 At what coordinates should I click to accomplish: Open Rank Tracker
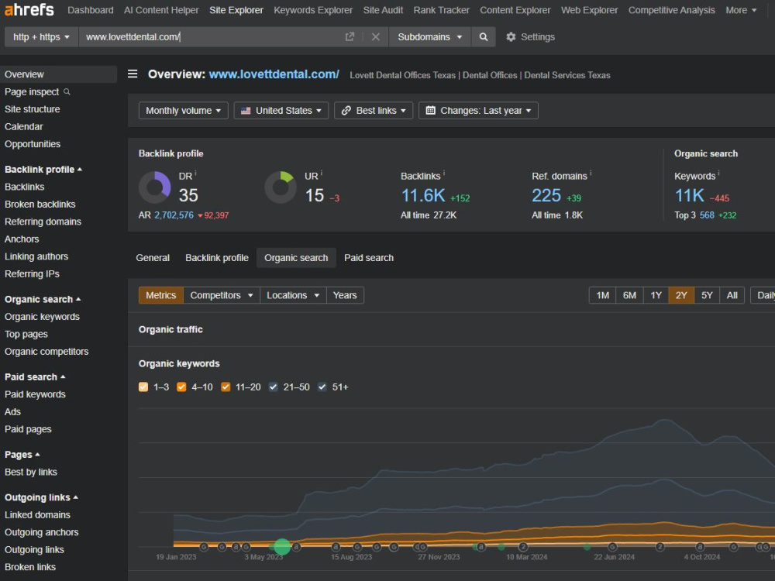pyautogui.click(x=442, y=10)
